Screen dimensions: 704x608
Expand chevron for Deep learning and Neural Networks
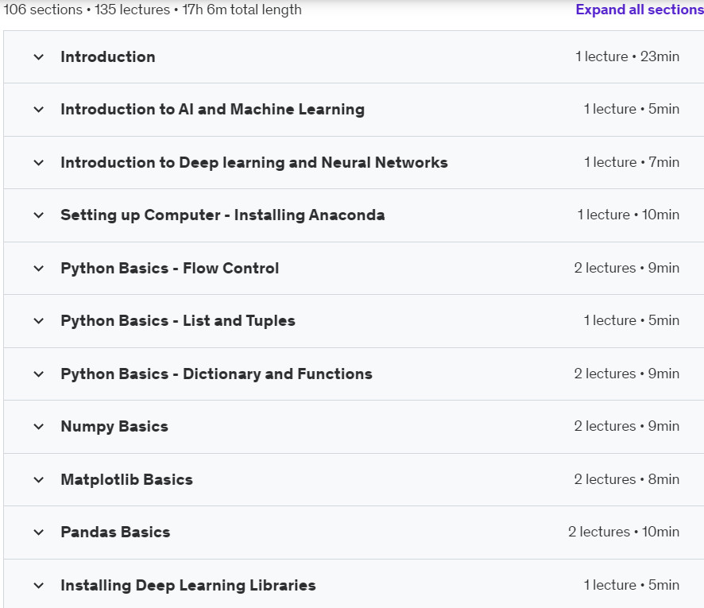pyautogui.click(x=39, y=163)
